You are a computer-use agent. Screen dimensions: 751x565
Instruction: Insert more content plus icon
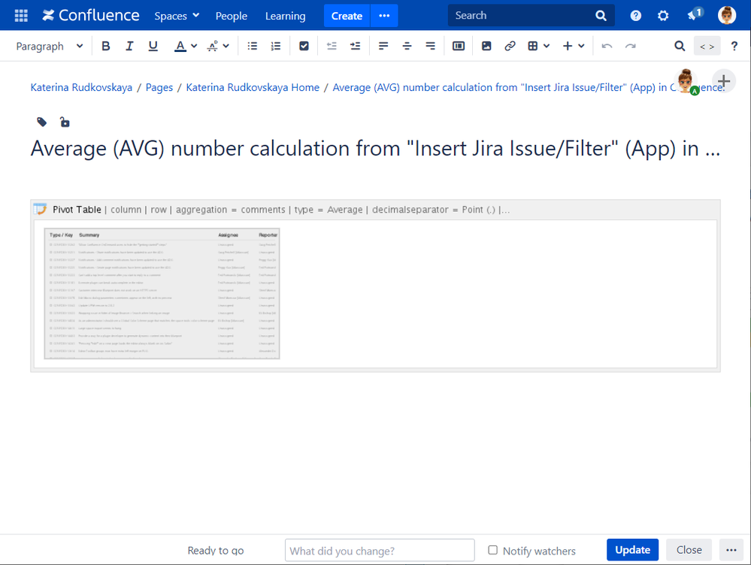point(568,46)
